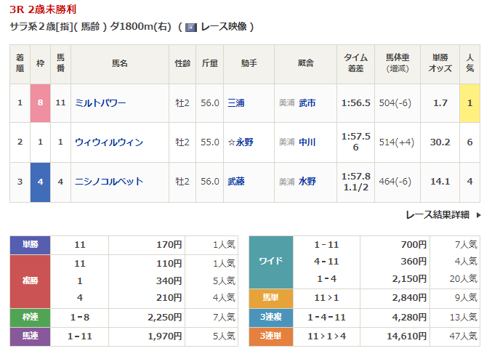Open trainer 武市 profile link
The height and width of the screenshot is (351, 492).
point(307,103)
